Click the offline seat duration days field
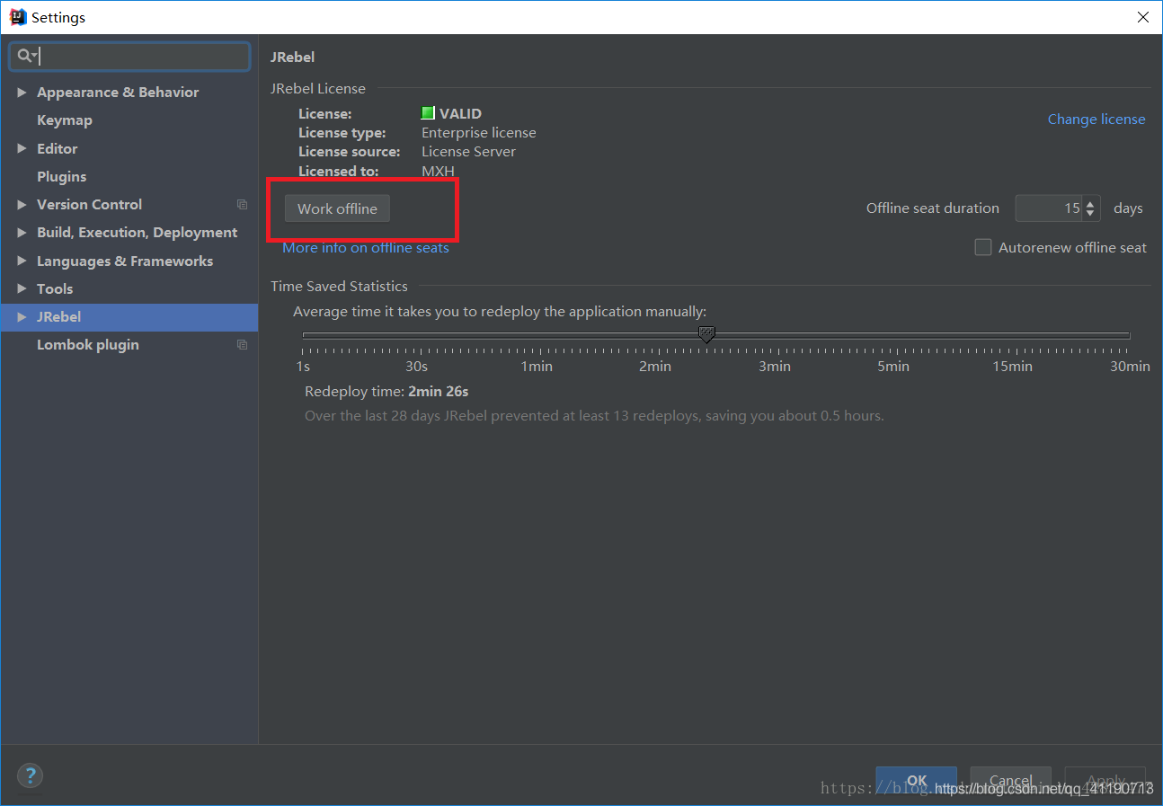The height and width of the screenshot is (806, 1163). pos(1048,208)
